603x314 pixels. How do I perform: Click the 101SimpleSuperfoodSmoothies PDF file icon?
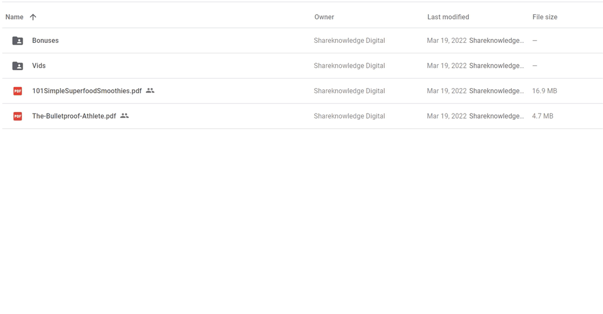click(18, 91)
